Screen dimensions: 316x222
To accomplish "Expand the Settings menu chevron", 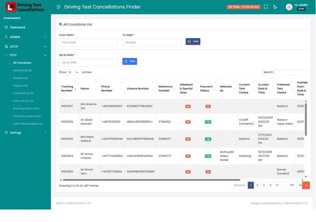I will click(45, 133).
